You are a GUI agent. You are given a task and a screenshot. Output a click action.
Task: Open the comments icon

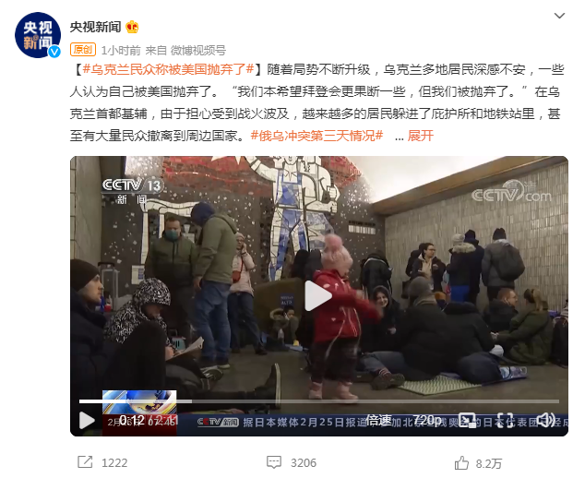(274, 462)
